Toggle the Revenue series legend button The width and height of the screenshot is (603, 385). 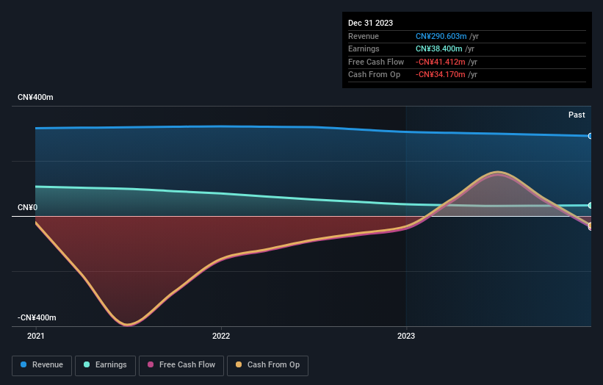coord(42,365)
